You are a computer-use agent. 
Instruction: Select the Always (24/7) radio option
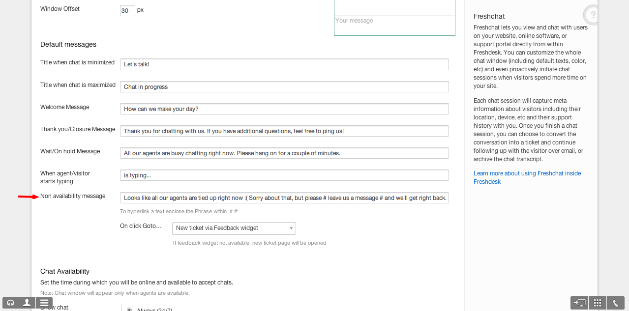(129, 310)
